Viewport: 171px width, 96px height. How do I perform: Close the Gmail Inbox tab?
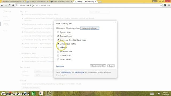click(x=24, y=2)
